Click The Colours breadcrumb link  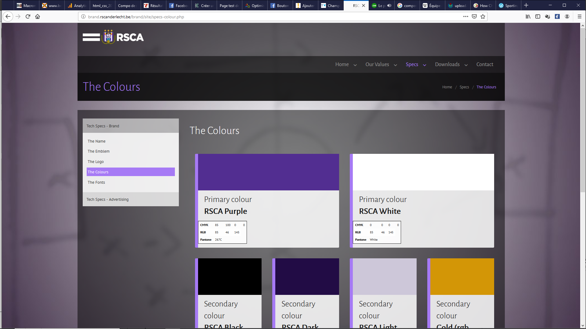(486, 87)
